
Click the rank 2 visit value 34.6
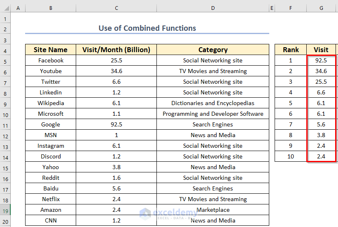click(321, 71)
